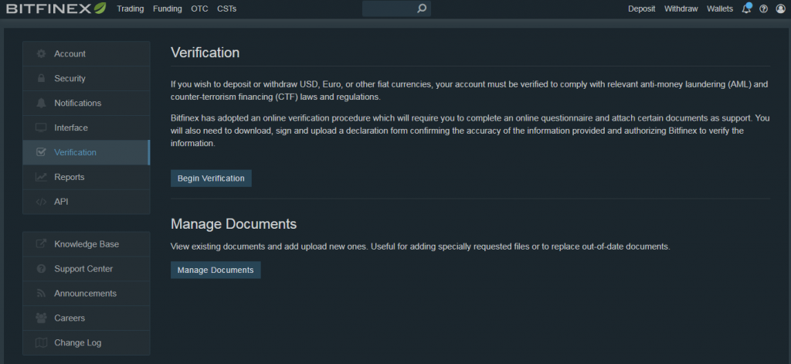Open Wallets in top bar
The width and height of the screenshot is (791, 364).
(x=720, y=9)
